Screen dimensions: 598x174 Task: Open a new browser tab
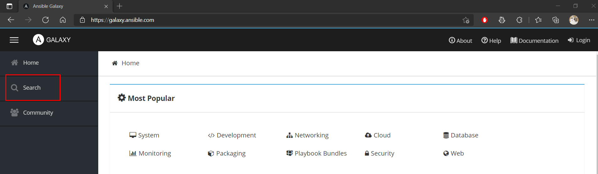coord(120,6)
